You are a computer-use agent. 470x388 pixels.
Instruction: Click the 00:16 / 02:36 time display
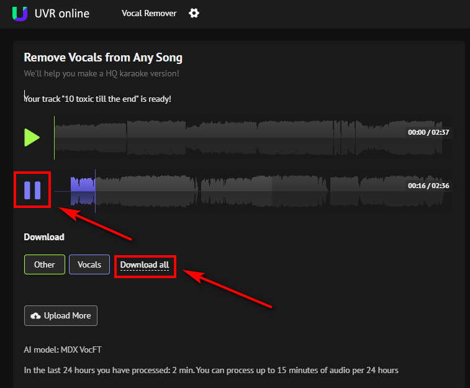pyautogui.click(x=428, y=186)
